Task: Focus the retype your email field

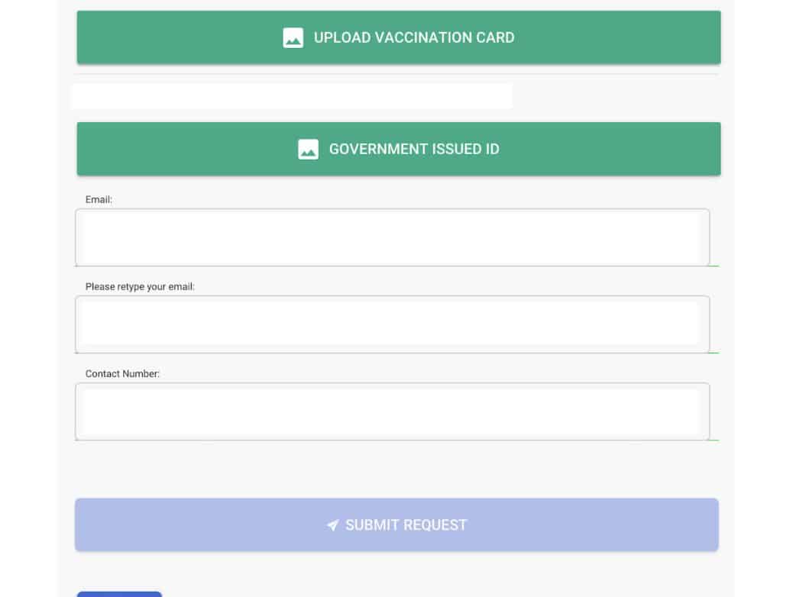Action: tap(391, 324)
